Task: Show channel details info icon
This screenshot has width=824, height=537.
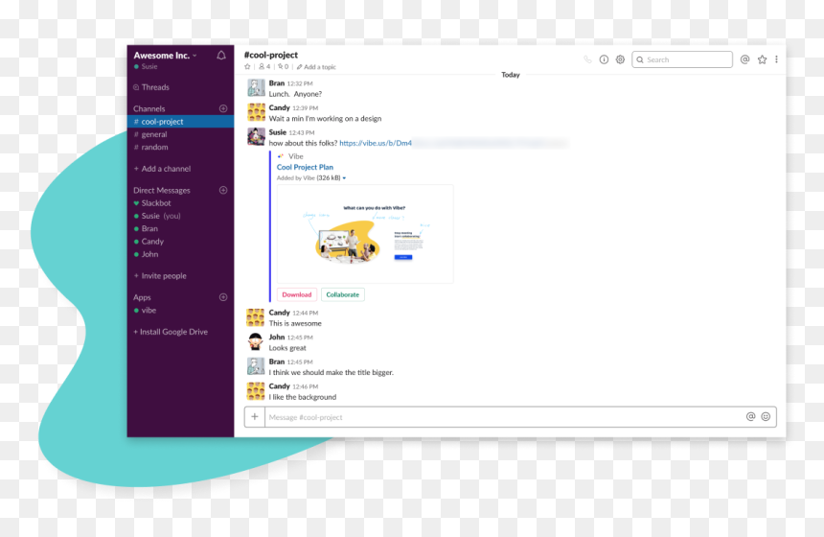Action: [x=604, y=59]
